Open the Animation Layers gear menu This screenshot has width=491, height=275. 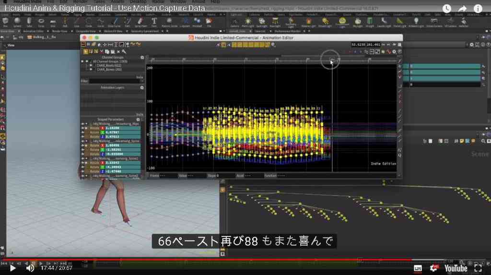[x=142, y=87]
